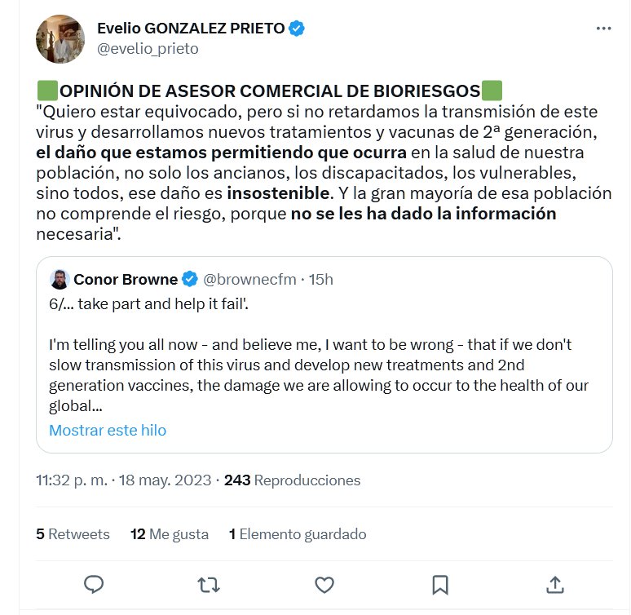
Task: View the 12 Me gusta list
Action: (x=170, y=534)
